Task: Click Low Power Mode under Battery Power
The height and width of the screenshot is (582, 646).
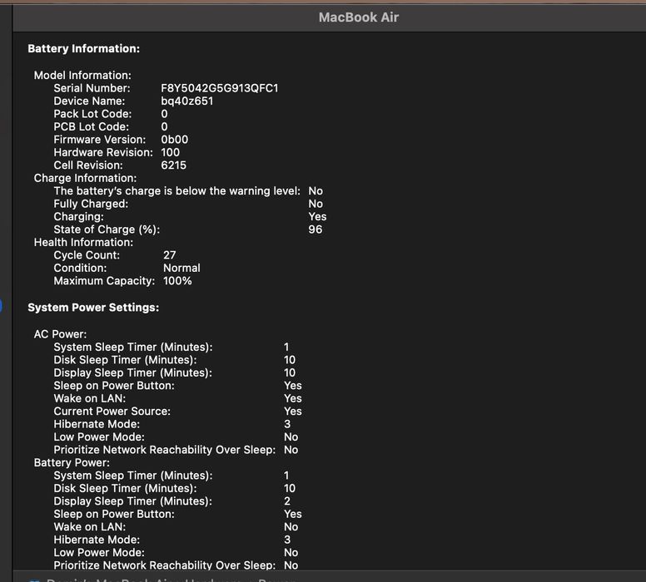Action: tap(99, 552)
